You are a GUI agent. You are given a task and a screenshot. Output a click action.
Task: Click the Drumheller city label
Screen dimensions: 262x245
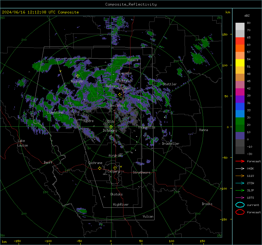coord(171,144)
